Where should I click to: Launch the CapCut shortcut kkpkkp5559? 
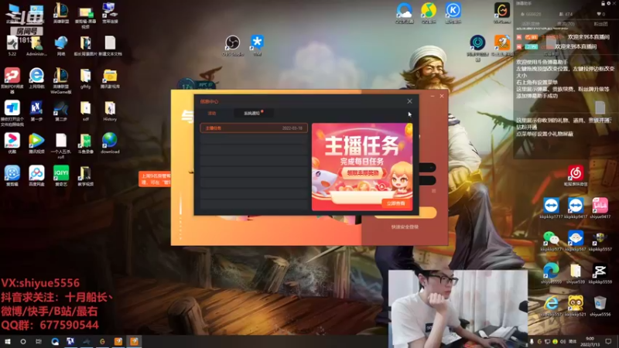click(600, 273)
